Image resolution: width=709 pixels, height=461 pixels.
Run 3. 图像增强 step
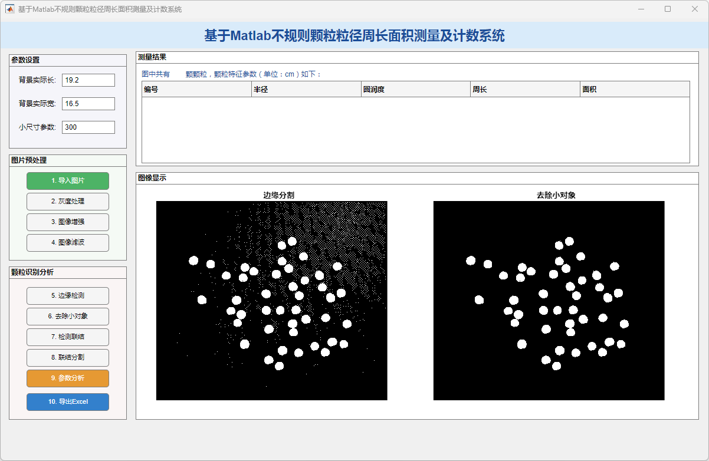click(68, 222)
